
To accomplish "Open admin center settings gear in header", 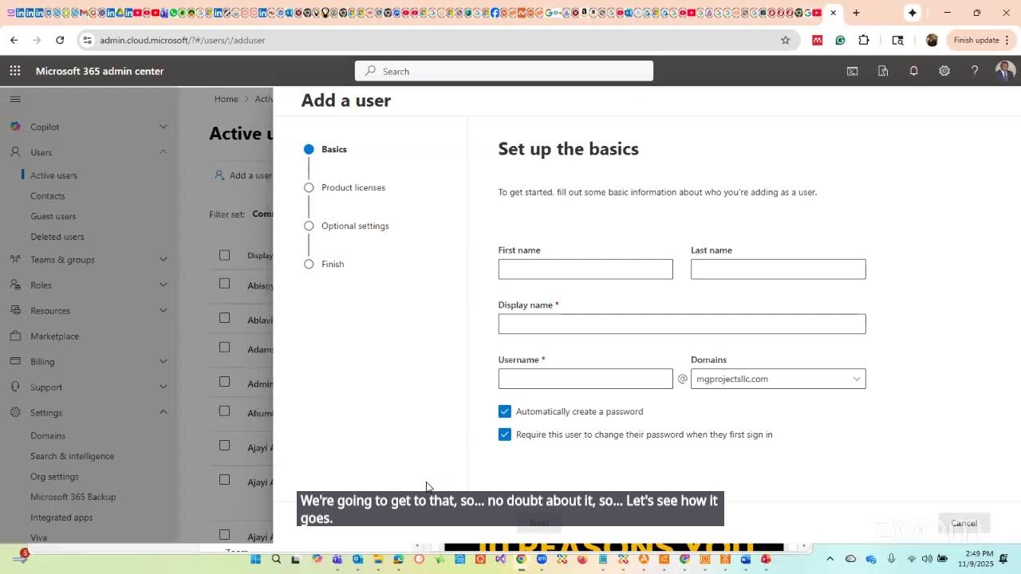I will (x=944, y=71).
